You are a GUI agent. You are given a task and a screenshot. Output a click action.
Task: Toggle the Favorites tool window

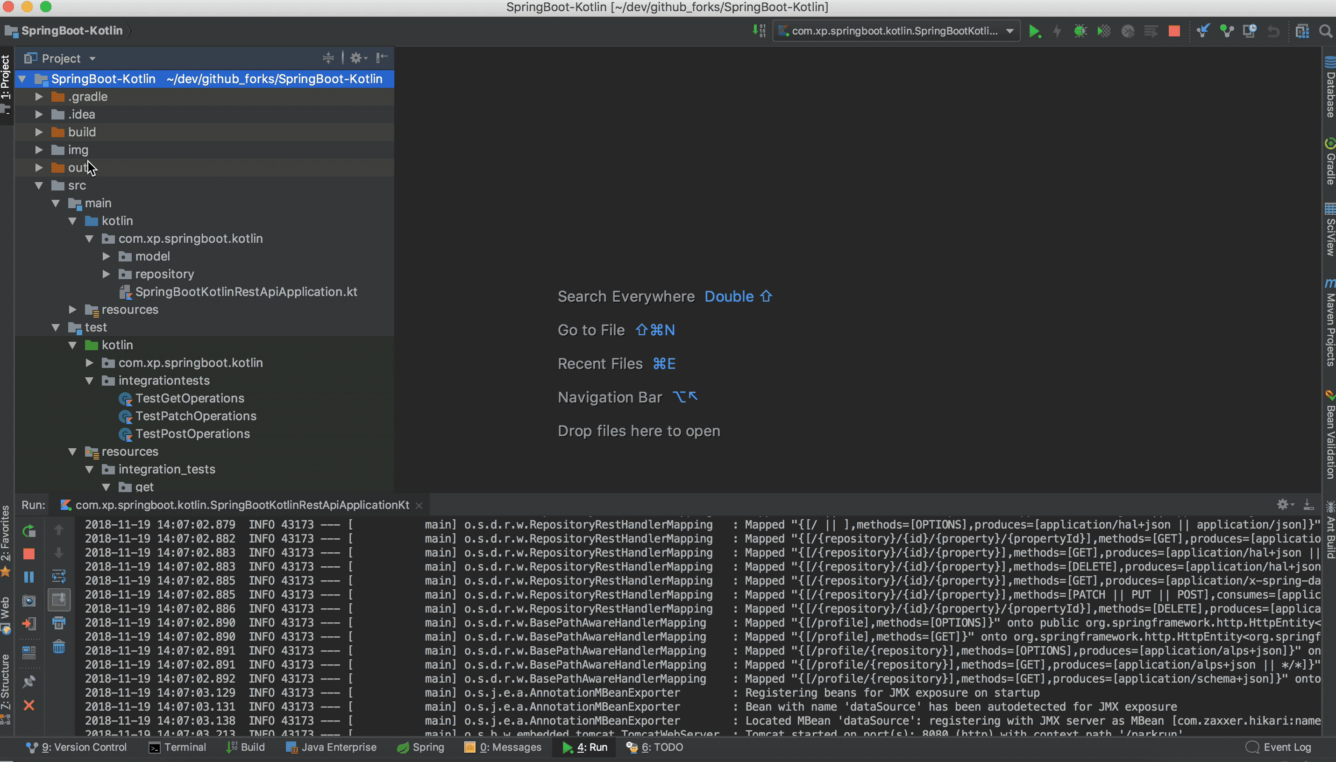[6, 541]
